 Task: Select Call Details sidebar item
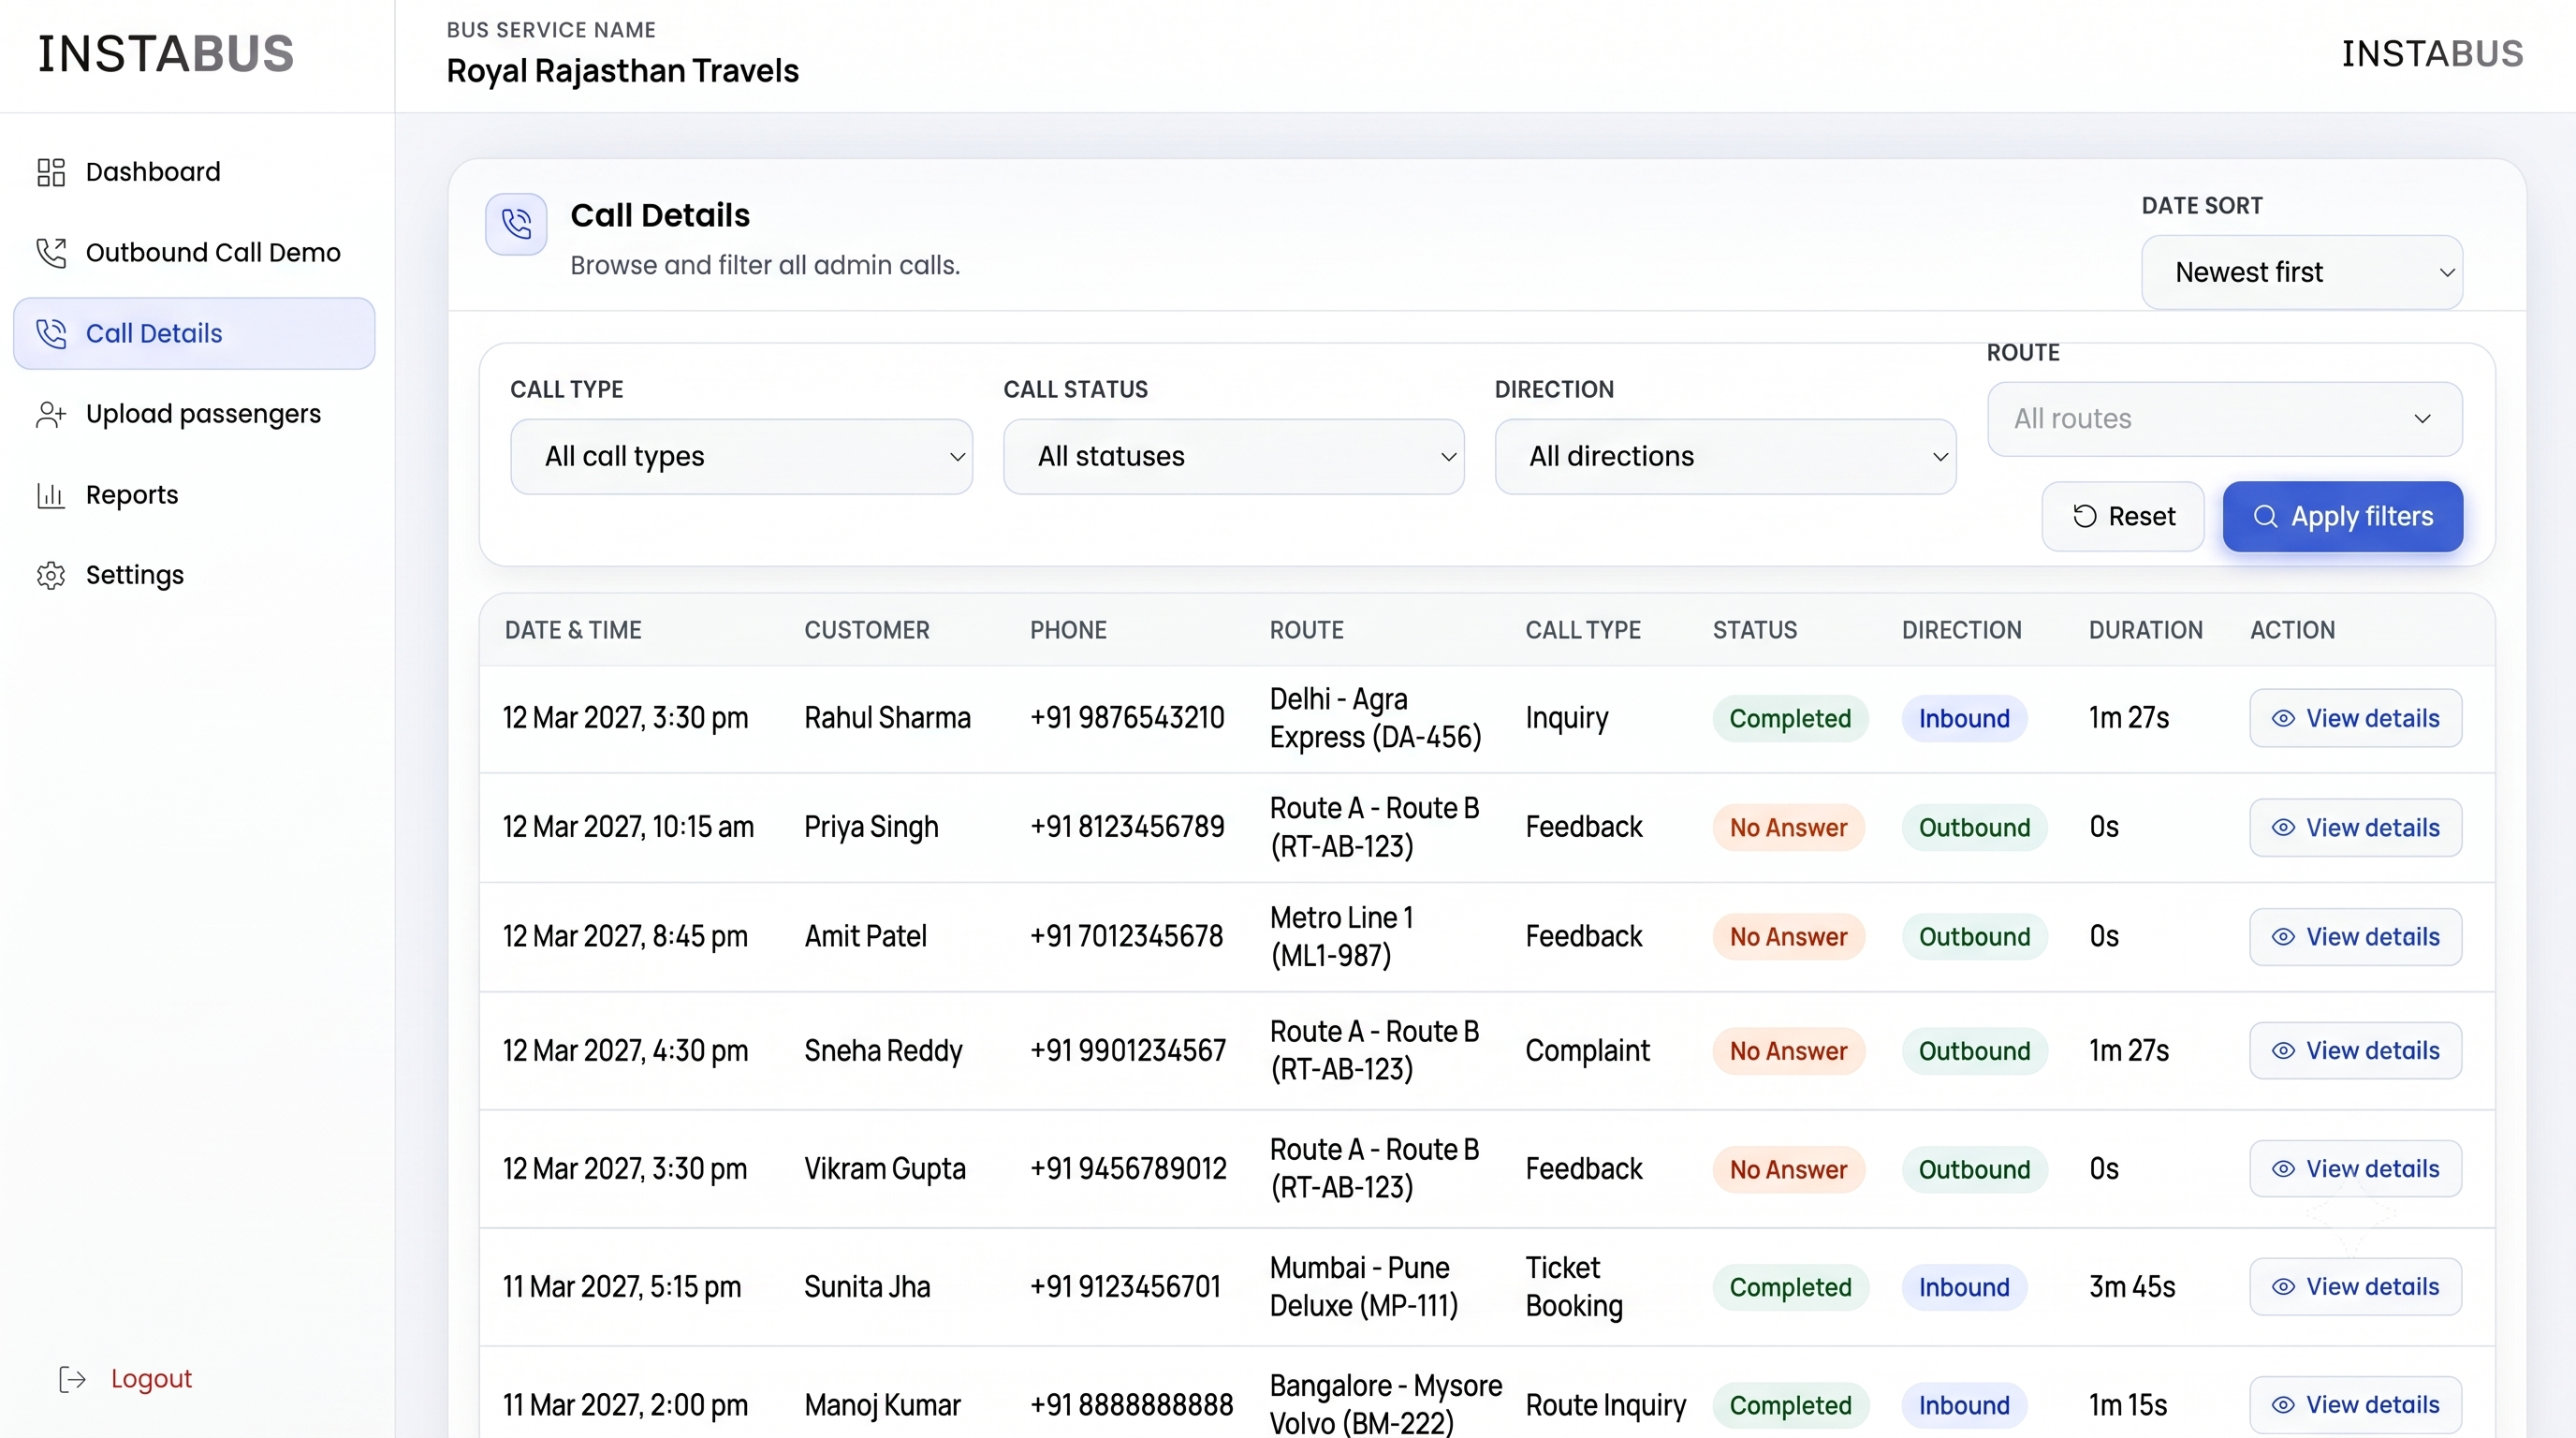click(x=194, y=333)
